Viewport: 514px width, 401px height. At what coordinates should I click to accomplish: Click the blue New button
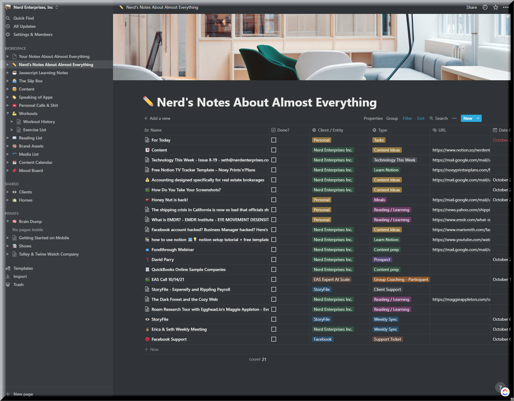pos(468,118)
